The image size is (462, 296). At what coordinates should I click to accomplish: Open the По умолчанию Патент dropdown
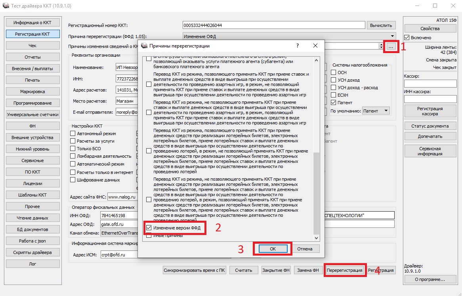tap(386, 111)
